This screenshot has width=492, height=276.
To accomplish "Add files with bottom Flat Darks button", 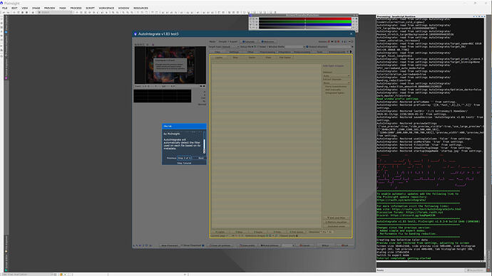I will tap(296, 232).
